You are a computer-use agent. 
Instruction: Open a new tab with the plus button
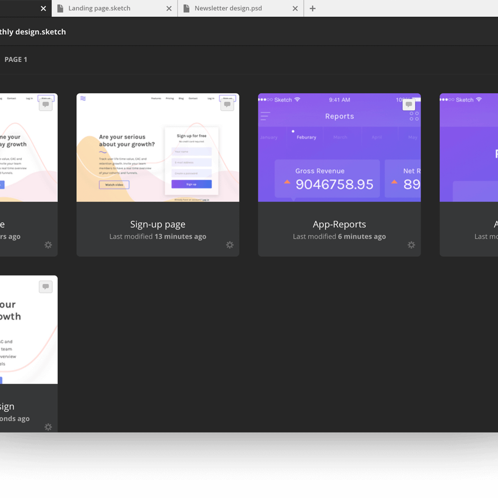[x=312, y=8]
